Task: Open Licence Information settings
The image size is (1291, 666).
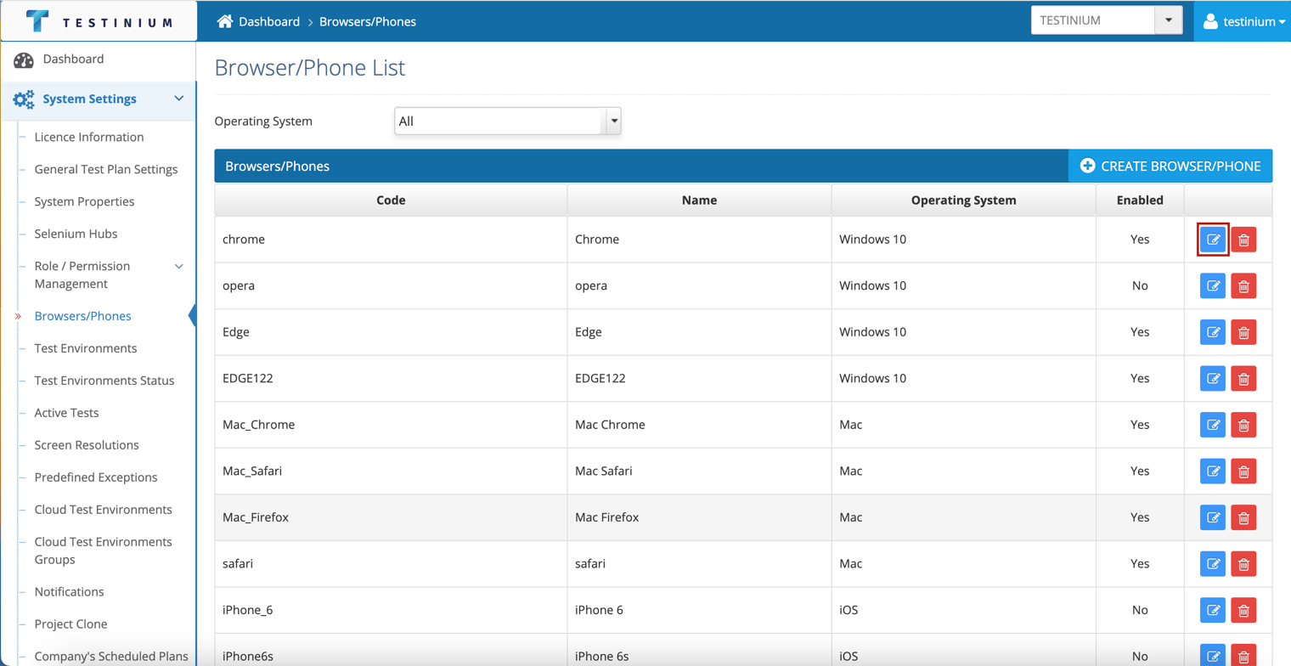Action: tap(89, 137)
